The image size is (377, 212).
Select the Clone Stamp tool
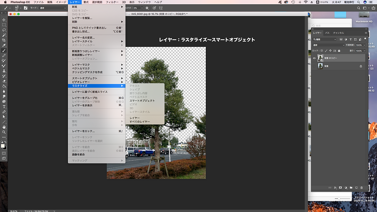point(4,71)
